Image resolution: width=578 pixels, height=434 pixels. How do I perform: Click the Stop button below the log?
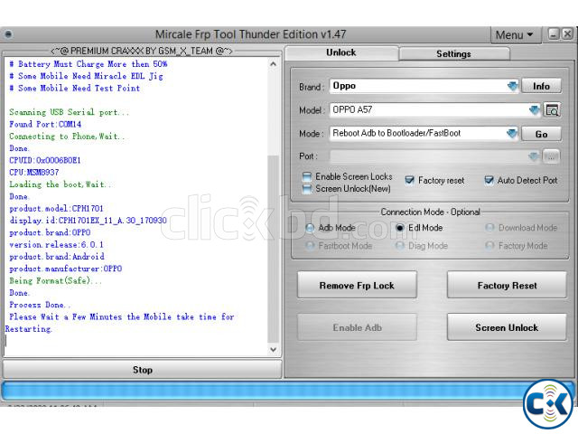pyautogui.click(x=142, y=369)
